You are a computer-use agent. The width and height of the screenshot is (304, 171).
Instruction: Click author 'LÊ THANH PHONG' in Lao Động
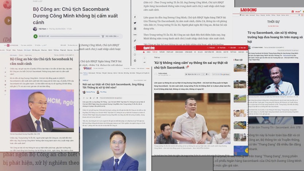(257, 47)
